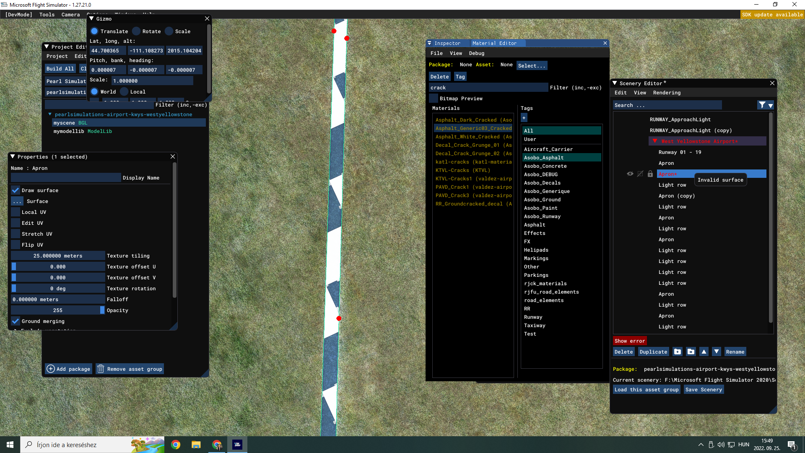Collapse the Properties panel triangle

13,156
